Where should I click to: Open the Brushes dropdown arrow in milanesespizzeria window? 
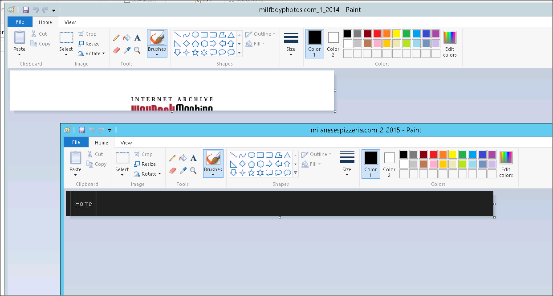[213, 175]
